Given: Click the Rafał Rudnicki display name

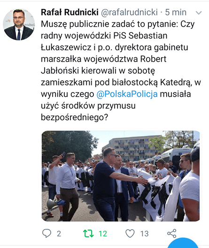Looking at the screenshot, I should pyautogui.click(x=70, y=12).
